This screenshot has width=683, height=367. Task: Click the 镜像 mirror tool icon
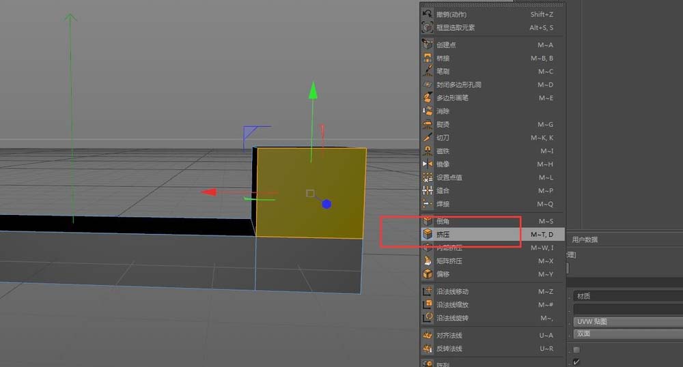click(428, 164)
